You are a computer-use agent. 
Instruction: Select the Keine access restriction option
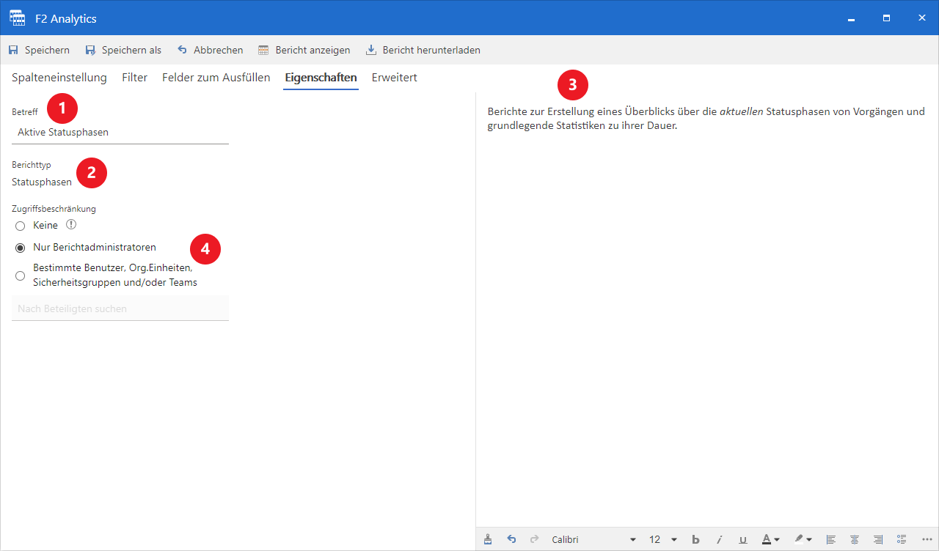pos(20,226)
